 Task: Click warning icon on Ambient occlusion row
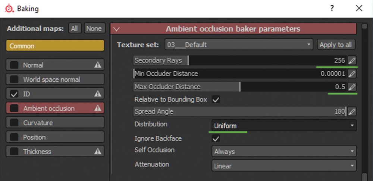tap(98, 109)
